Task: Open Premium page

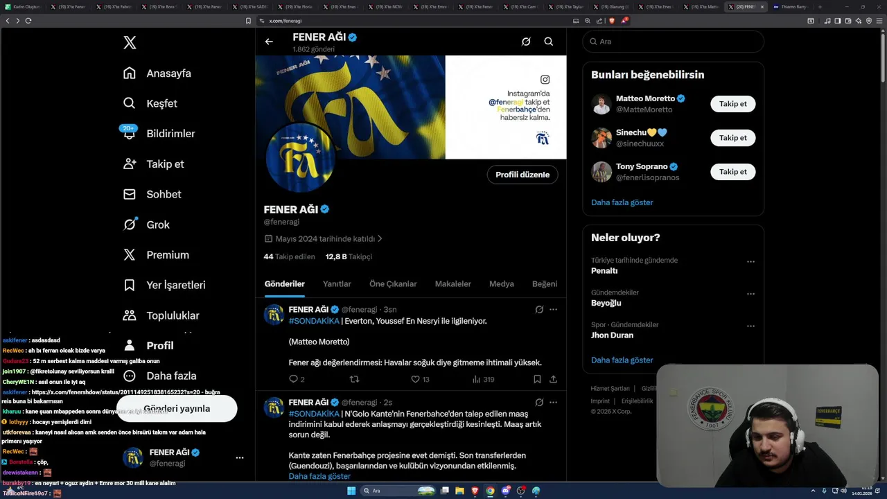Action: click(x=156, y=254)
